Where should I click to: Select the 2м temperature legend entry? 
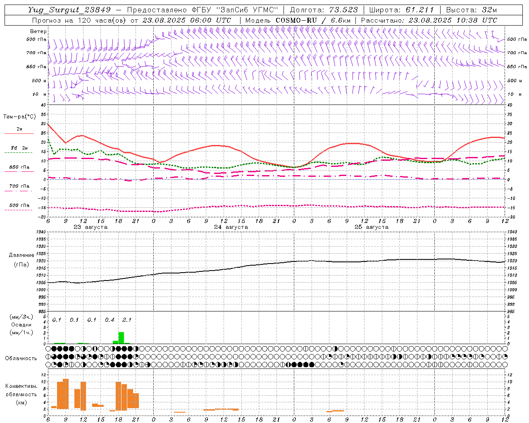pos(19,129)
